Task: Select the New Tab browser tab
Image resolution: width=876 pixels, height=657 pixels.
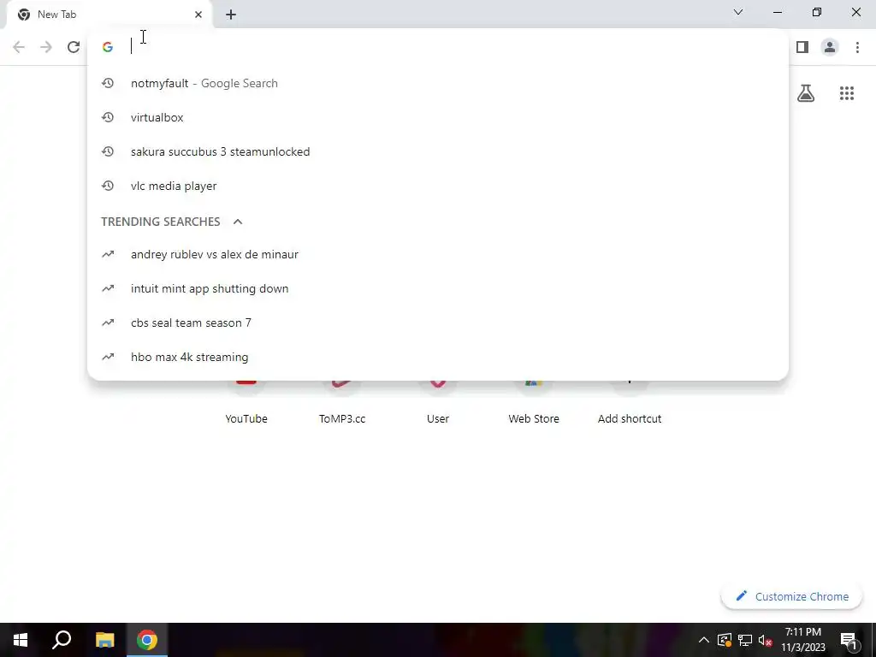Action: [109, 15]
